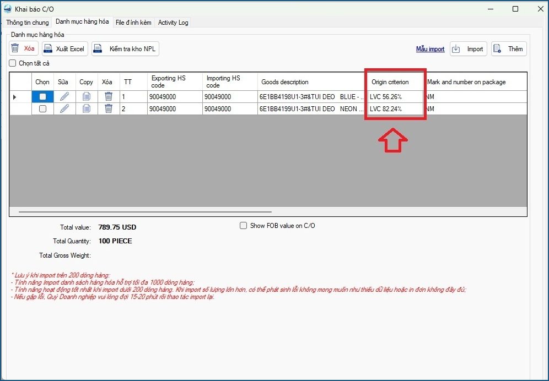
Task: Toggle Show FOB value on C/O
Action: click(243, 226)
